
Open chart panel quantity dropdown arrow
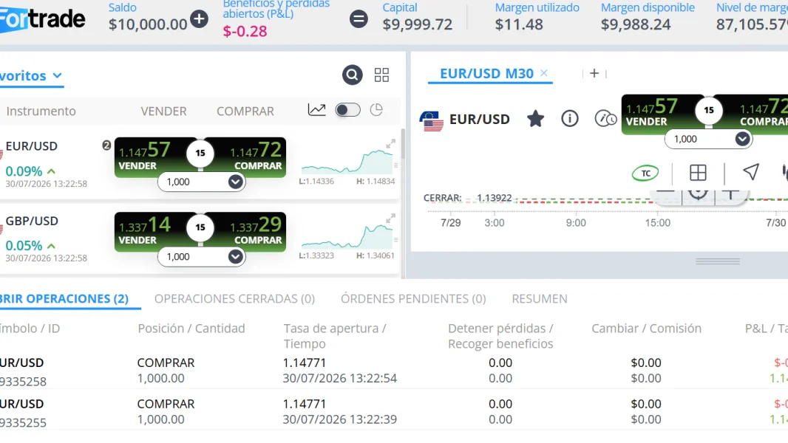[742, 139]
